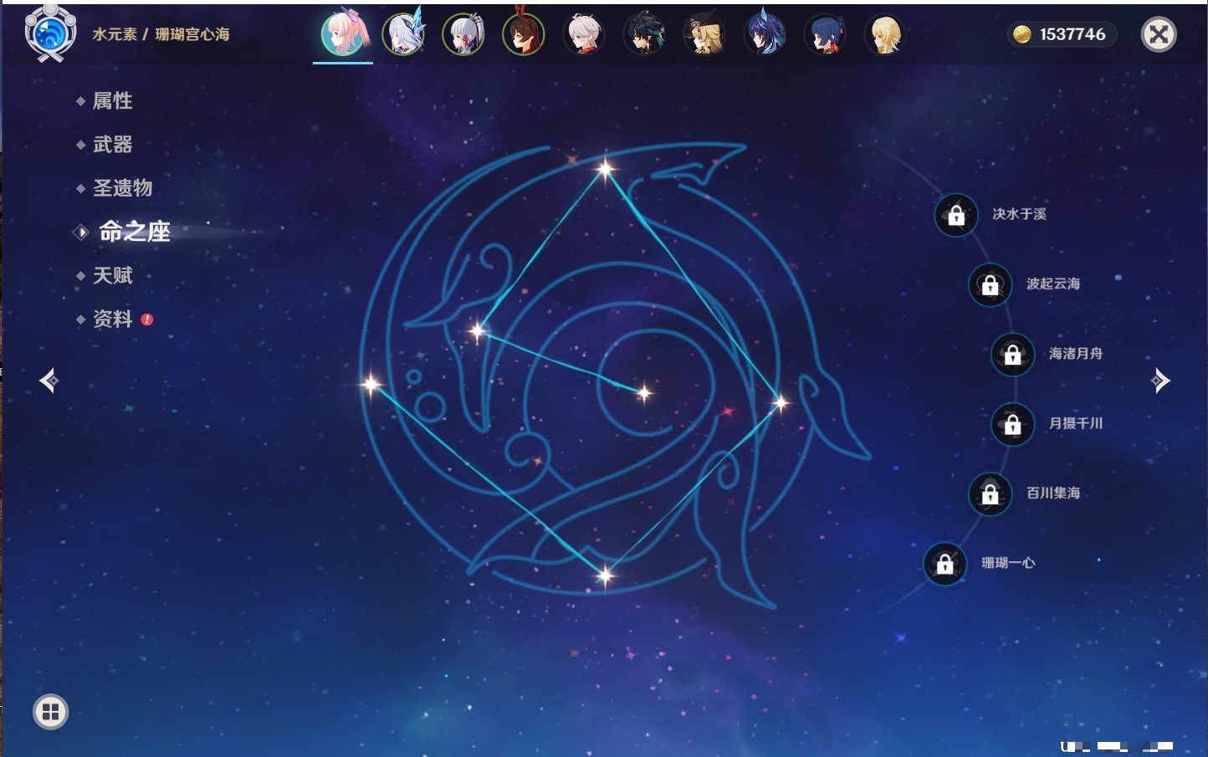The height and width of the screenshot is (757, 1208).
Task: Open the 天赋 talents menu
Action: coord(112,275)
